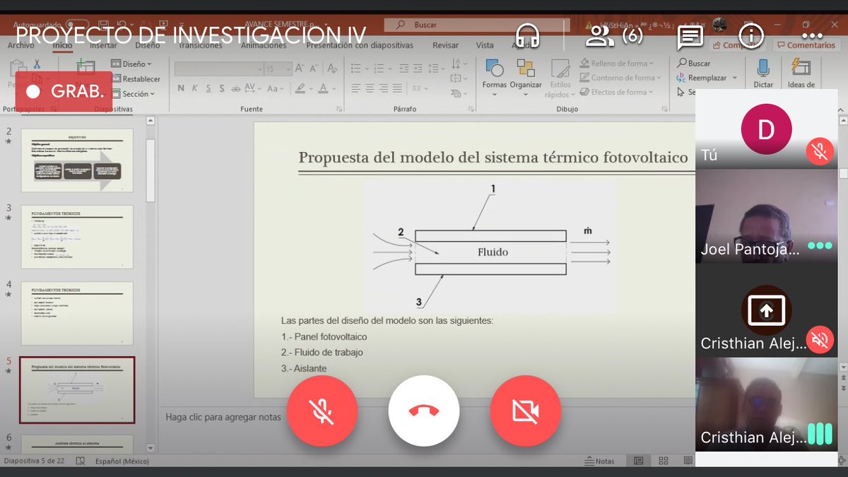This screenshot has height=477, width=848.
Task: Open character spacing AV dropdown
Action: (x=252, y=88)
